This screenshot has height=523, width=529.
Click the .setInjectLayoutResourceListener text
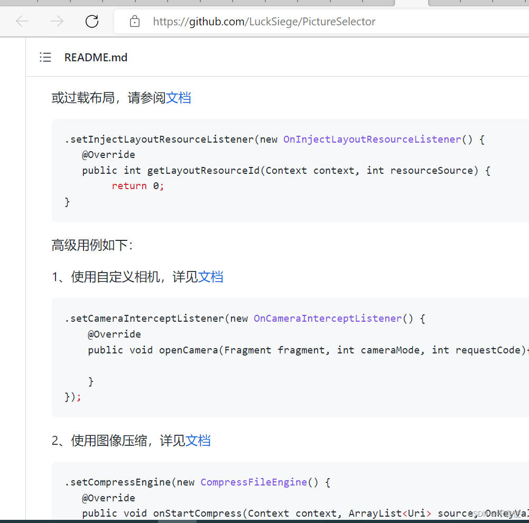point(159,139)
